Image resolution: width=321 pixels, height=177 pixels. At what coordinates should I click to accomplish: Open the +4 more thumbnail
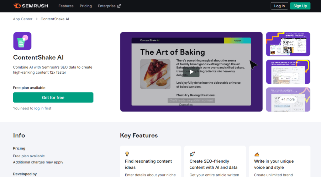pyautogui.click(x=288, y=100)
